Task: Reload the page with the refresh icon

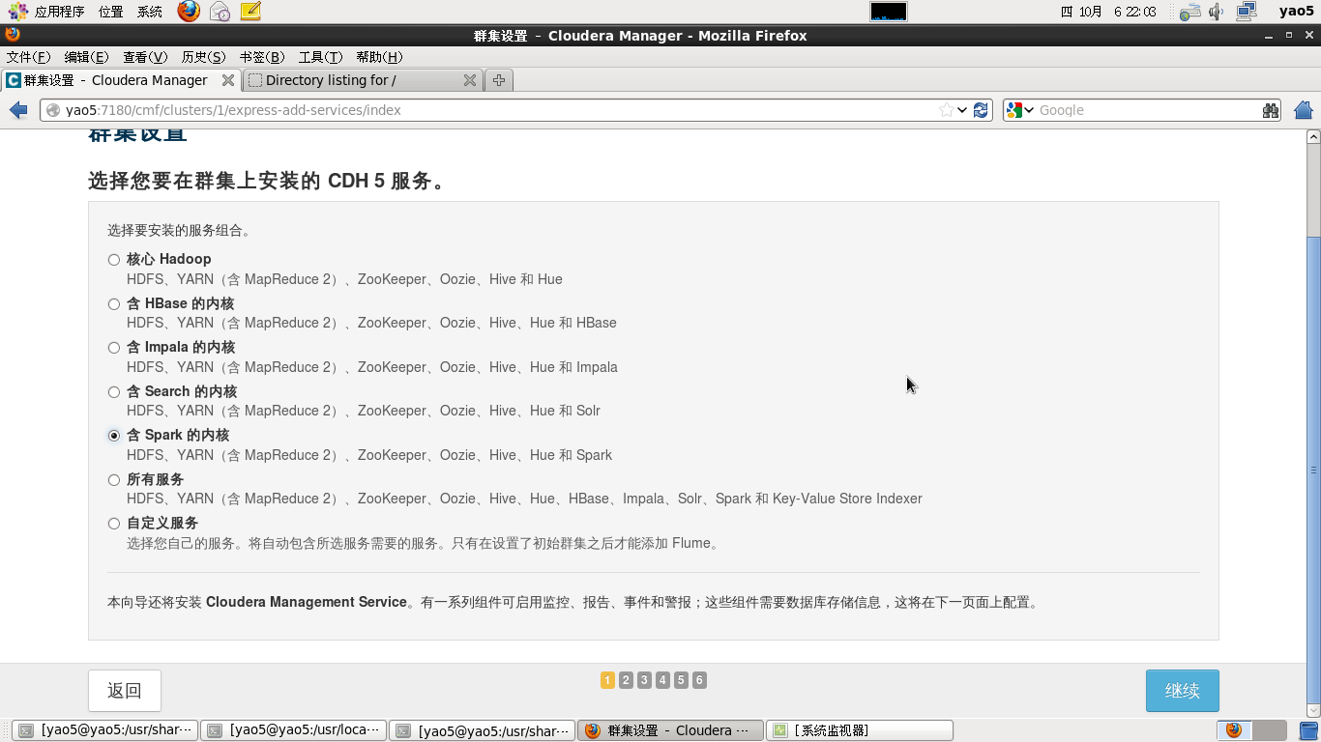Action: pos(981,110)
